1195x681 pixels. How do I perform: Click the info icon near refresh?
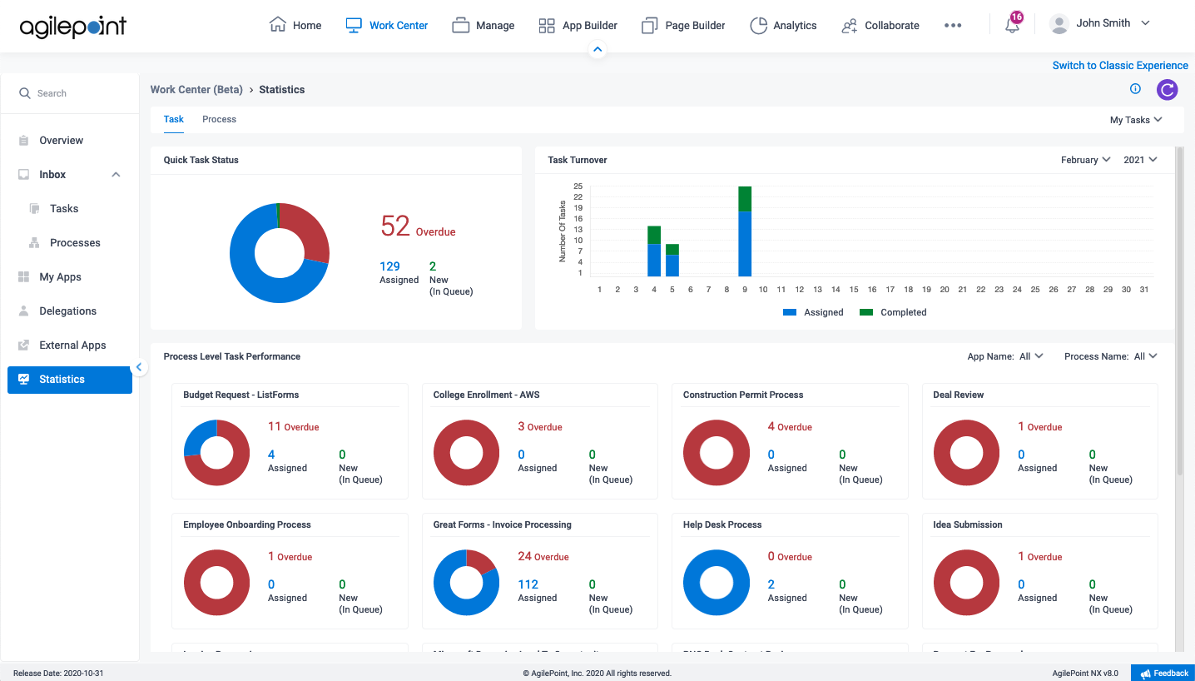[x=1135, y=89]
